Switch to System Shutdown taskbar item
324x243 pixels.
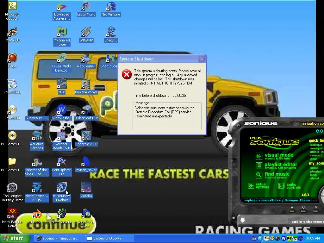point(109,239)
